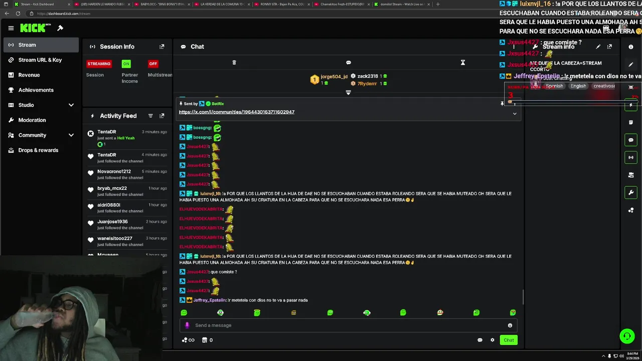
Task: Send message with green Chat button
Action: pyautogui.click(x=509, y=340)
